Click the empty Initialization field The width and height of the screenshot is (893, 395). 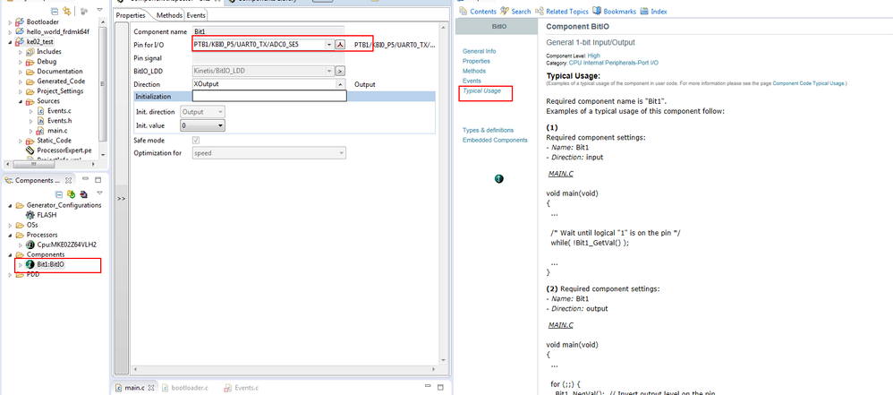pos(269,97)
